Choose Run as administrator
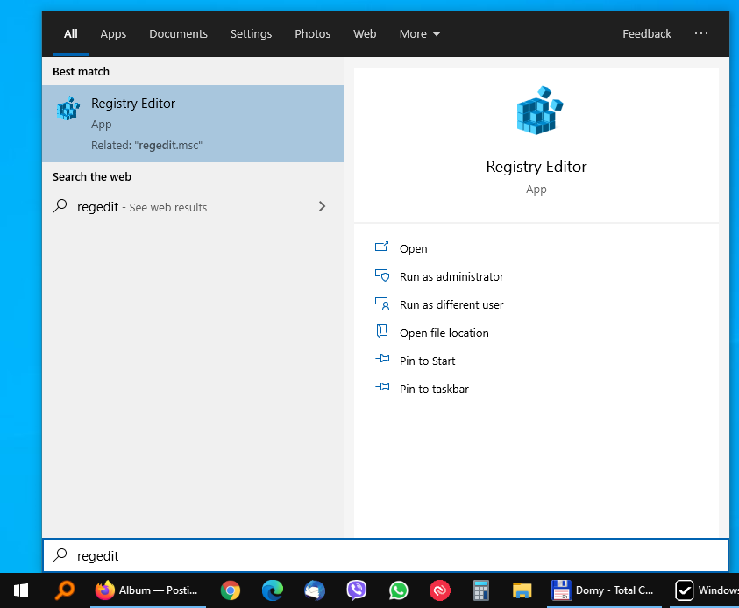739x608 pixels. click(x=451, y=276)
